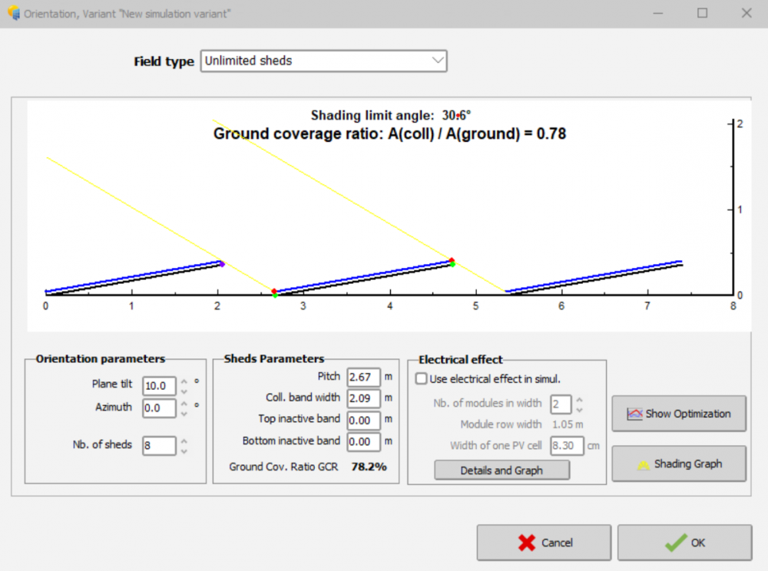Viewport: 768px width, 571px height.
Task: Click the PVsyst app icon in title bar
Action: coord(13,14)
